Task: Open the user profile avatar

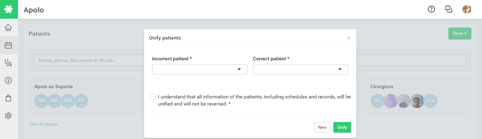Action: (467, 10)
